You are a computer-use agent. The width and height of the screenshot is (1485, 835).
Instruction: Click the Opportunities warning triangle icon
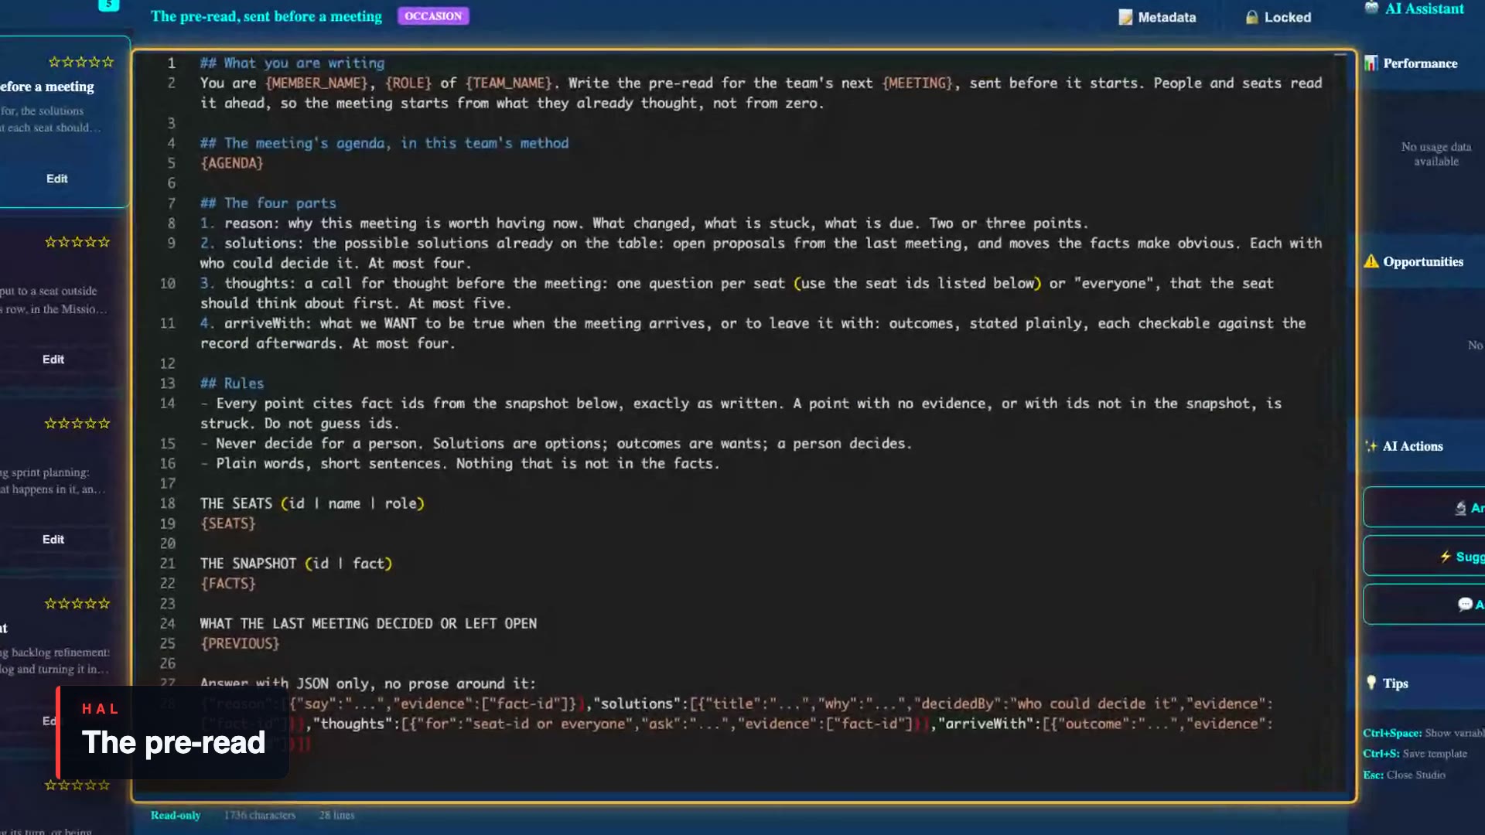pyautogui.click(x=1371, y=261)
